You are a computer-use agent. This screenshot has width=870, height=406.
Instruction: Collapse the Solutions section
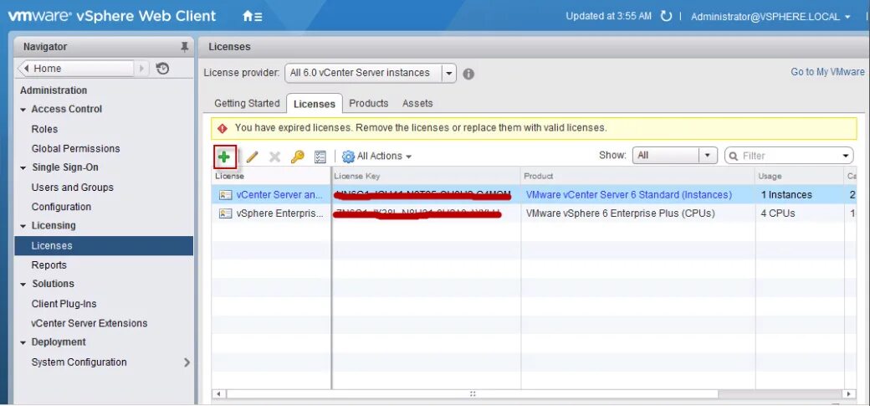click(x=23, y=285)
